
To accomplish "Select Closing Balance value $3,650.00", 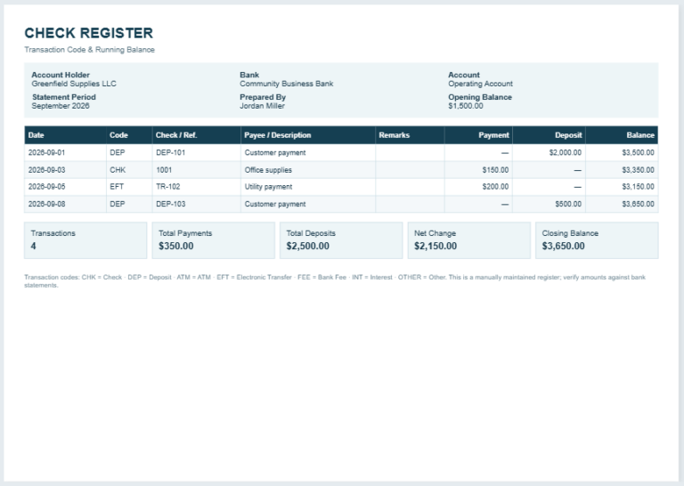I will [x=563, y=246].
